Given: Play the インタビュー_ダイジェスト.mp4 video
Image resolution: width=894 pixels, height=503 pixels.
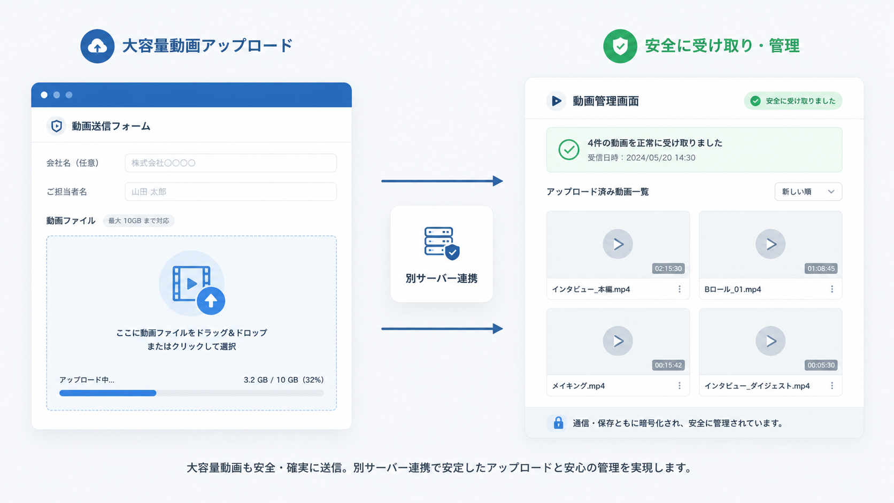Looking at the screenshot, I should pos(770,341).
